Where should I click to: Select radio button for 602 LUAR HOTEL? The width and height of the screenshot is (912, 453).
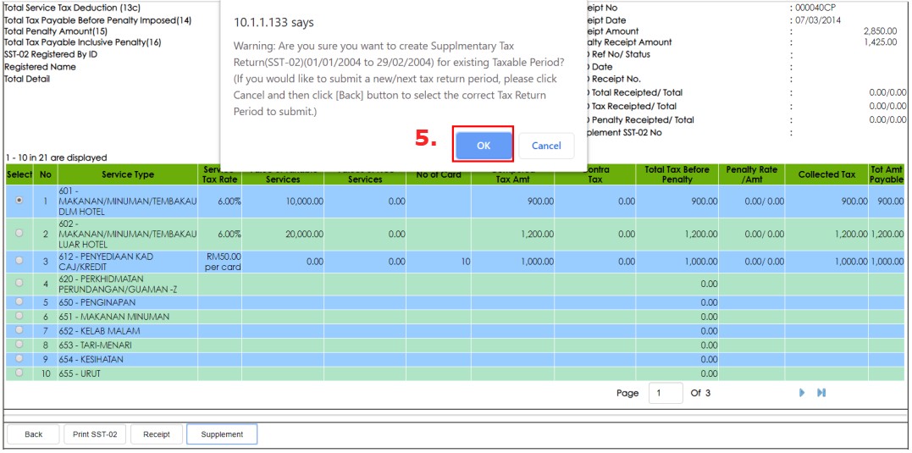19,233
